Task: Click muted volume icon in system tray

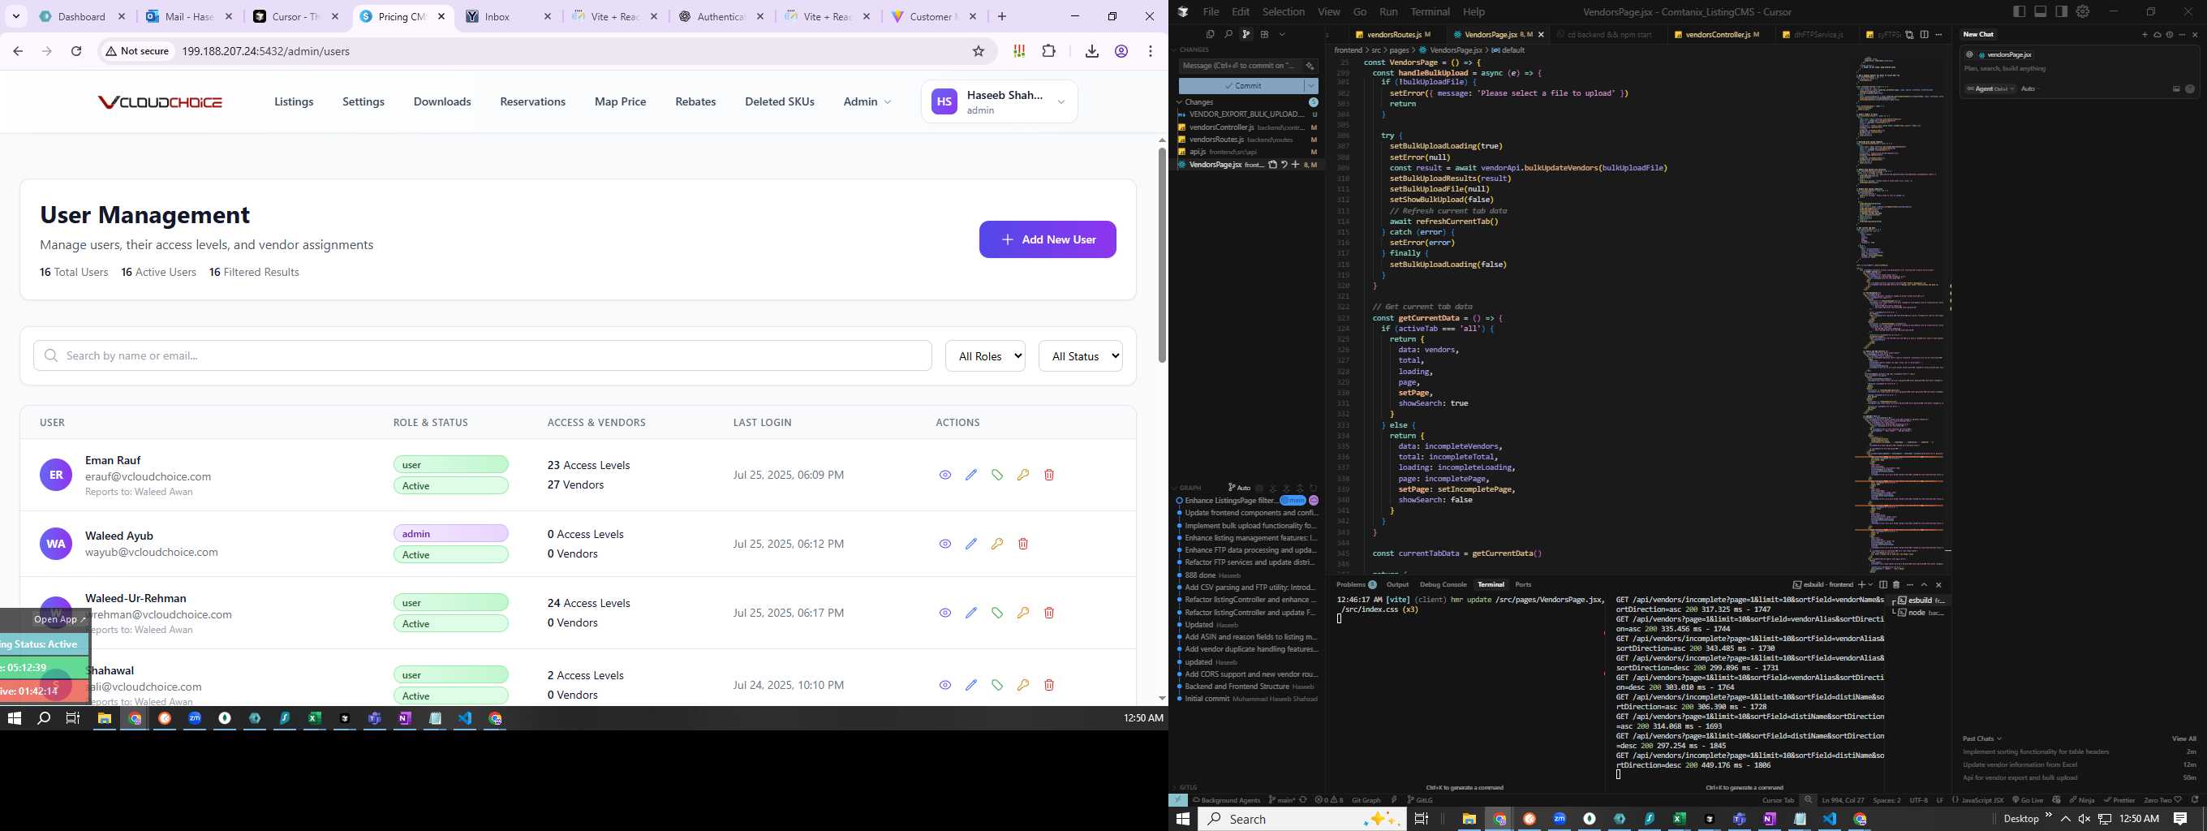Action: [x=2084, y=819]
